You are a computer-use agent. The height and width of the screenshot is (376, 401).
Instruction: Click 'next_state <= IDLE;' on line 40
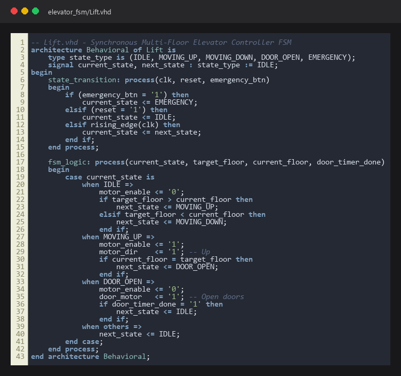[139, 334]
